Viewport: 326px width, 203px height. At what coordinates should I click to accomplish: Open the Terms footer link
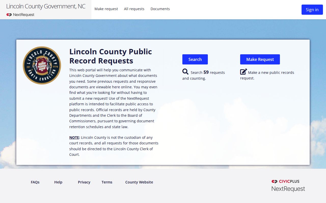coord(107,182)
